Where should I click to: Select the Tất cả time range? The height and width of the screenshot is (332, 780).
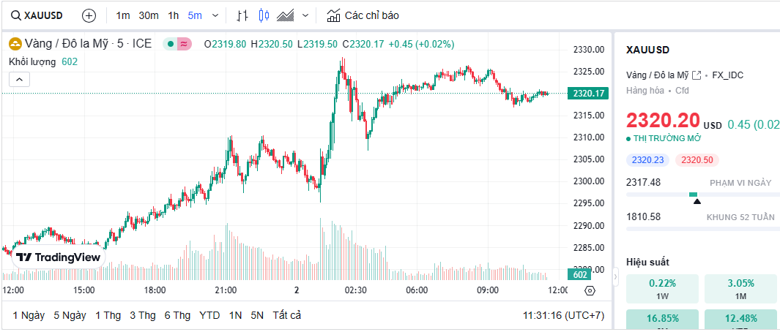click(286, 315)
